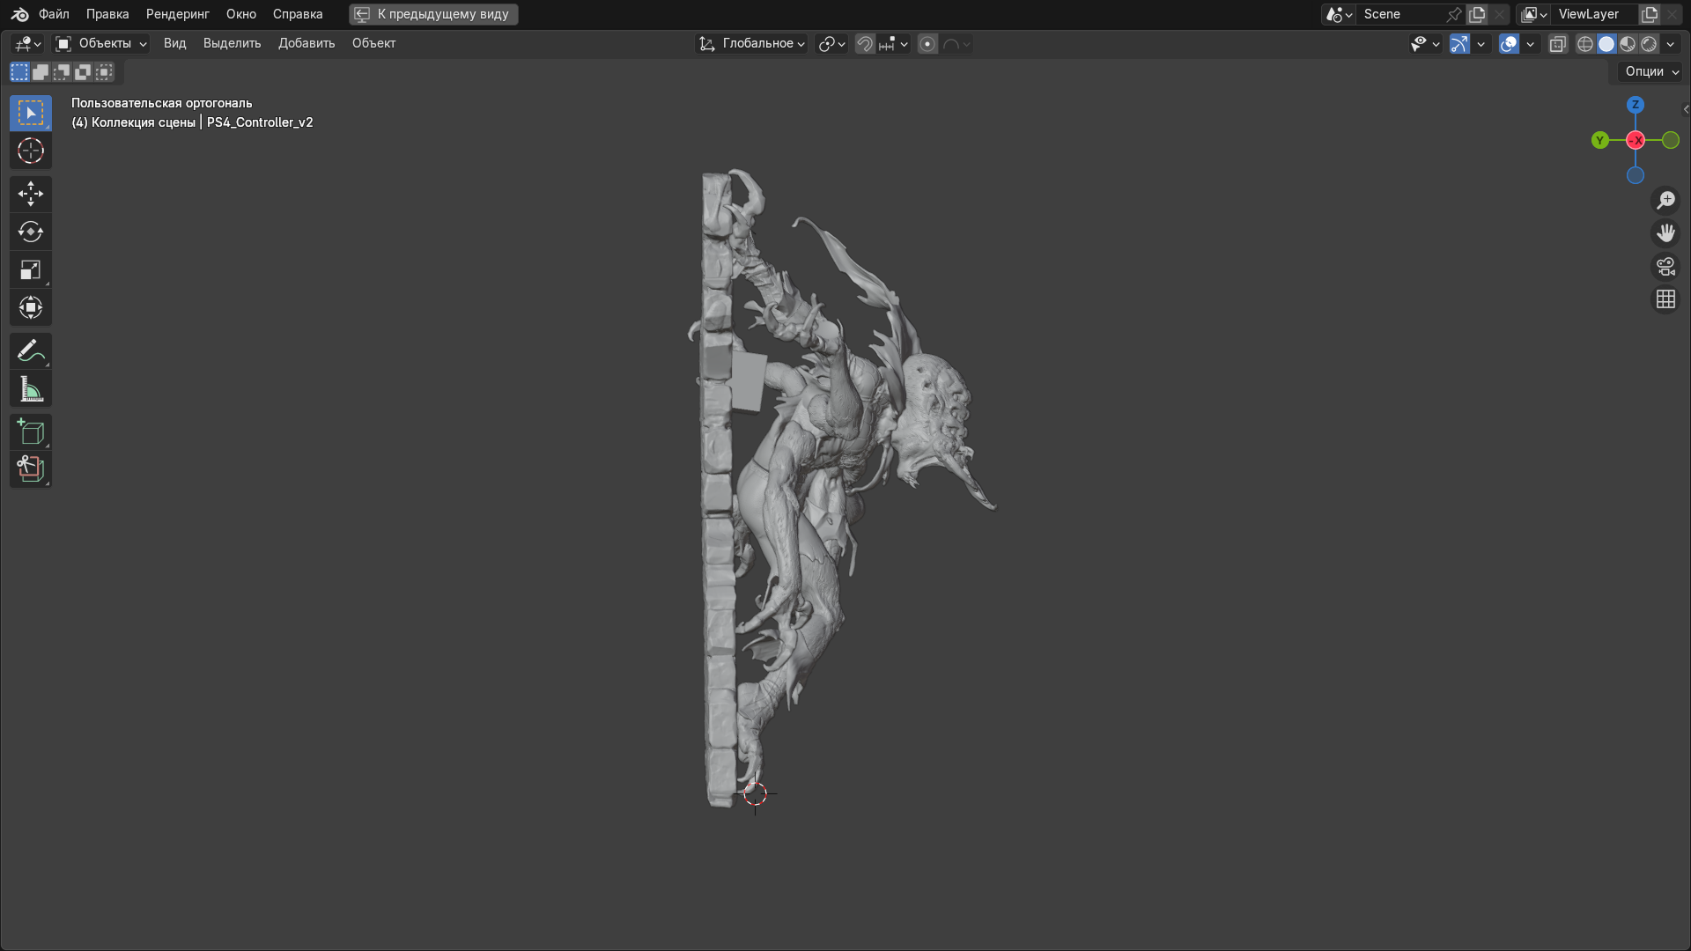
Task: Pin the scene with the pin icon
Action: coord(1454,14)
